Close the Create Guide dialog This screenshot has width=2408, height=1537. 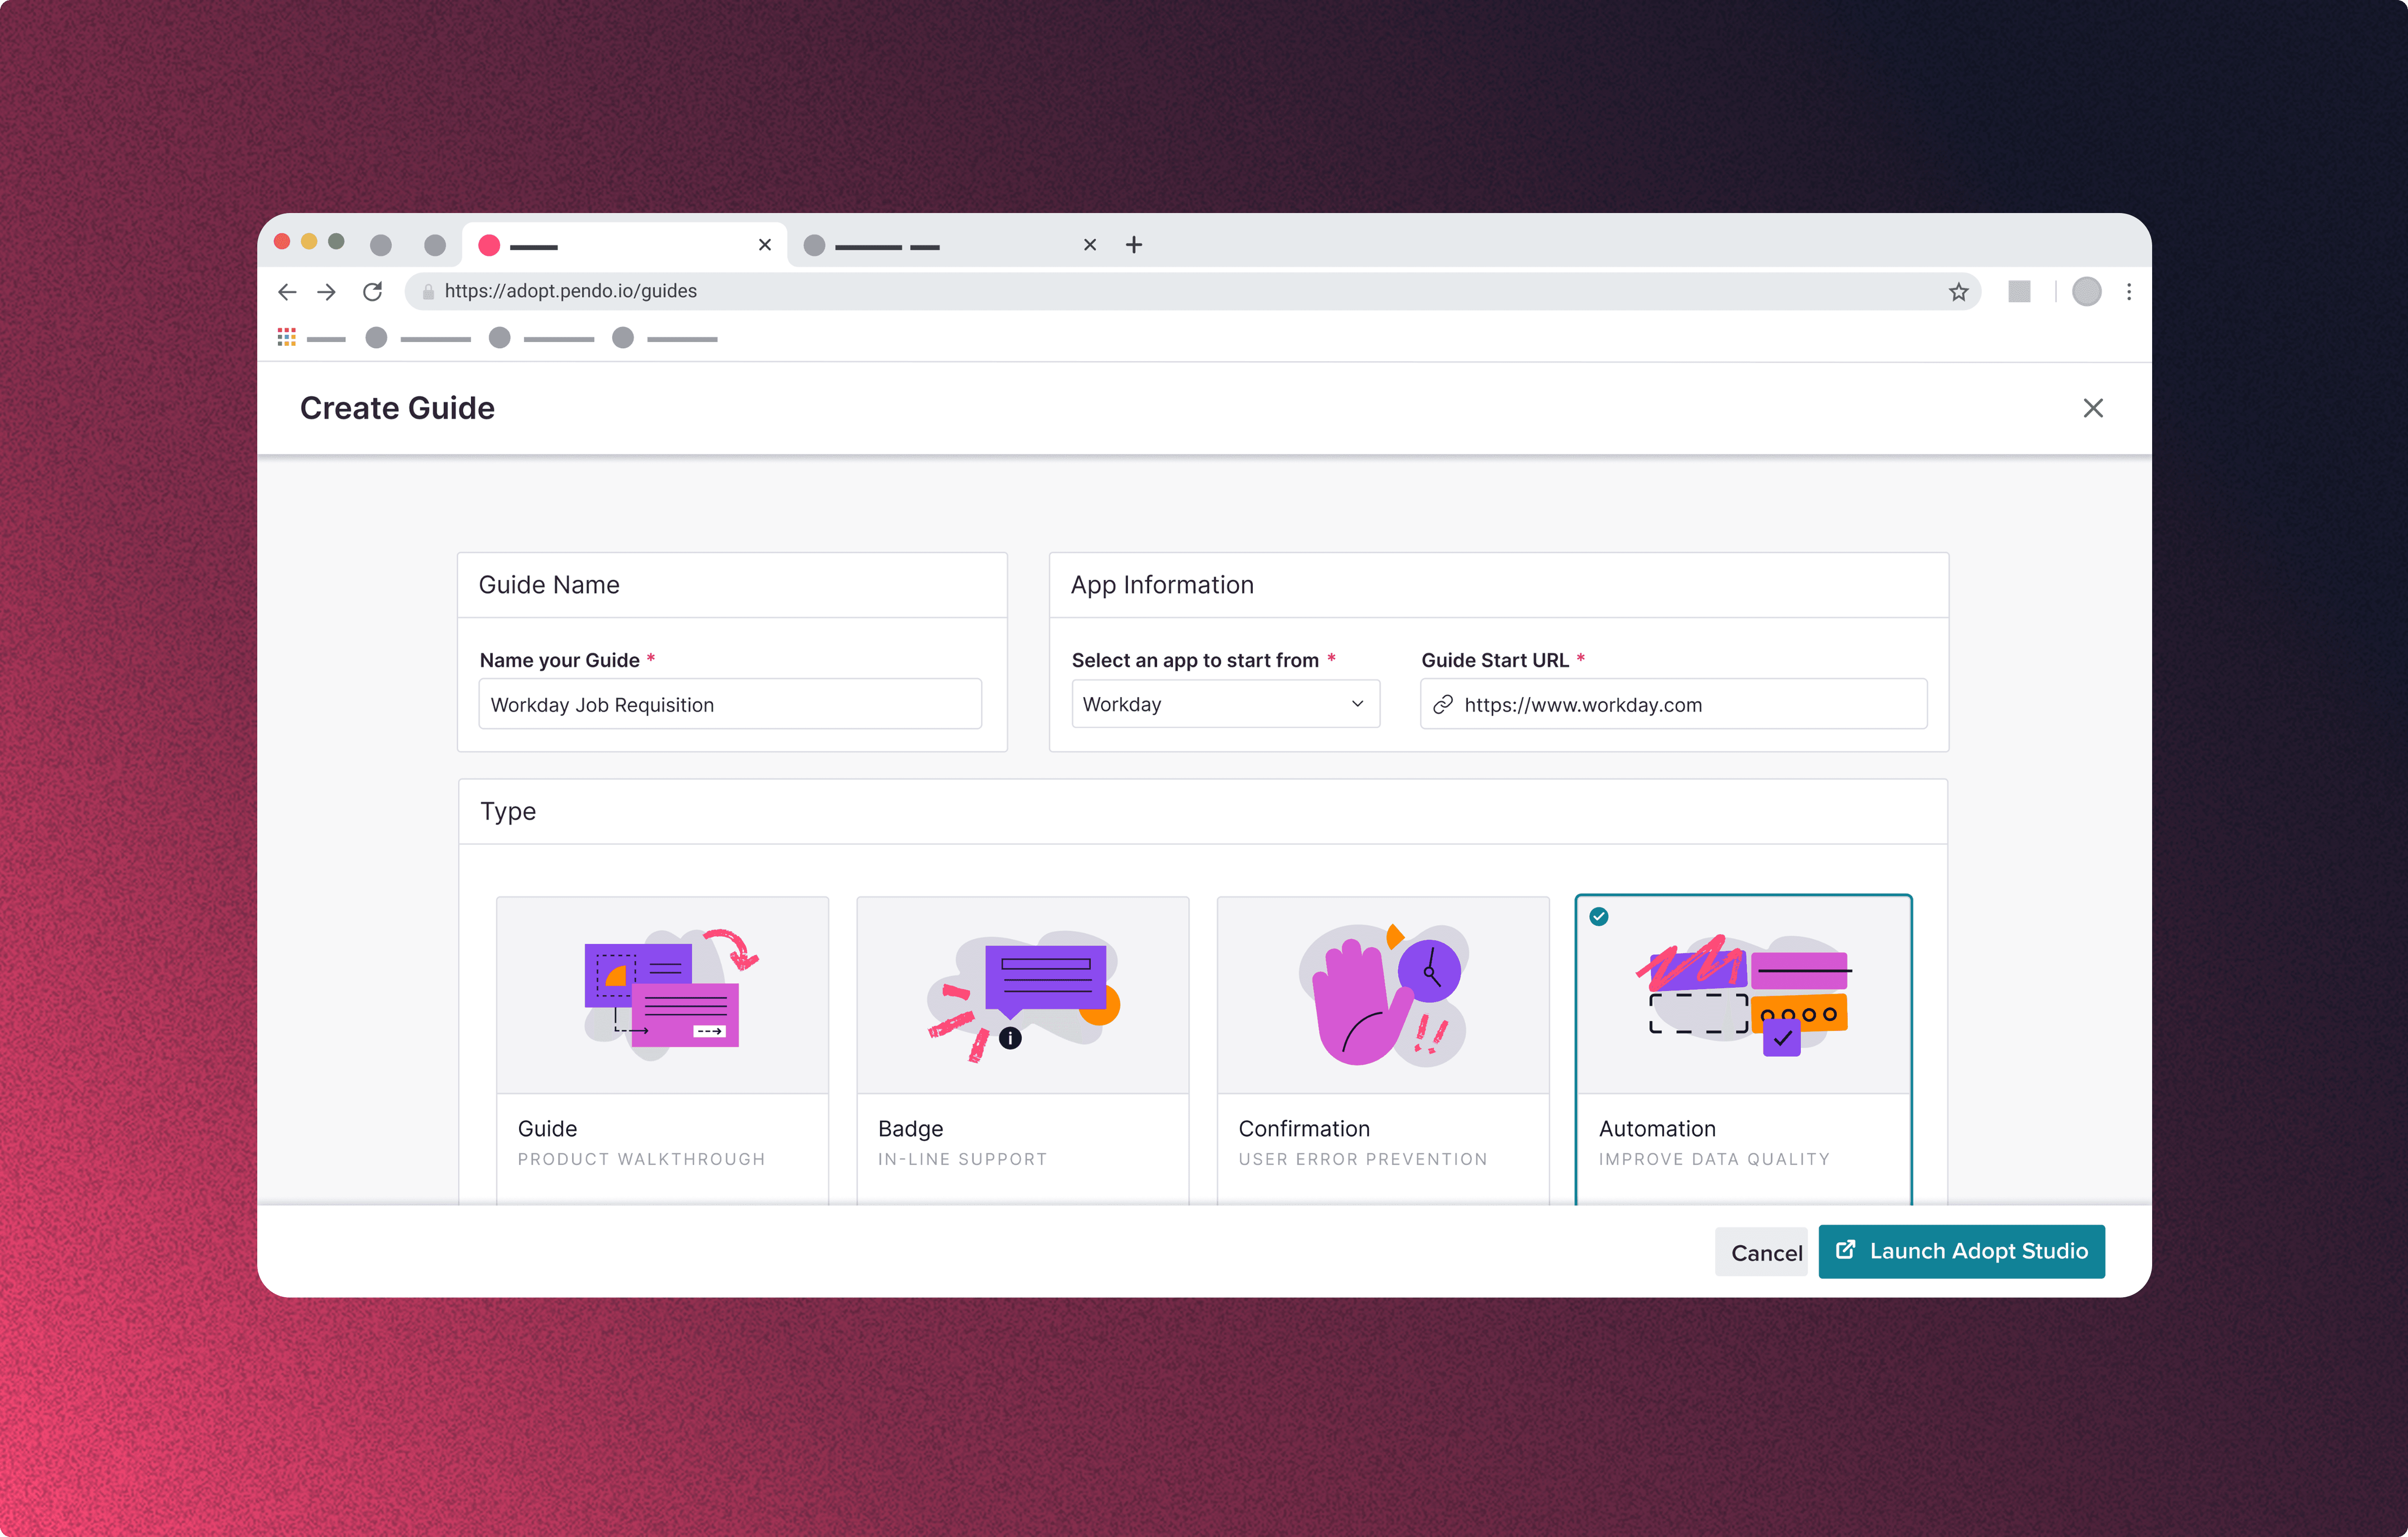coord(2092,408)
